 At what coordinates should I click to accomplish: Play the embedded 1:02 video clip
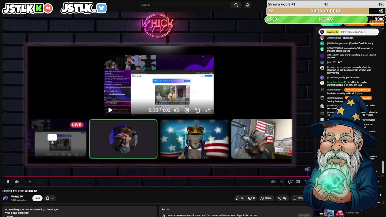point(110,110)
